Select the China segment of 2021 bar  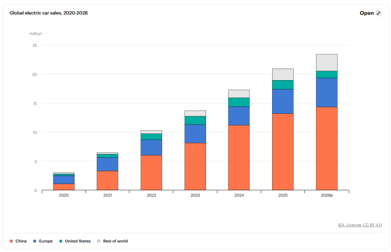tap(107, 181)
